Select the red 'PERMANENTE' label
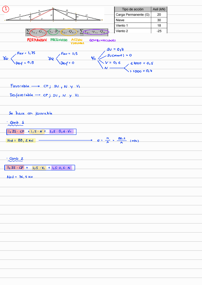The height and width of the screenshot is (285, 202). [37, 40]
